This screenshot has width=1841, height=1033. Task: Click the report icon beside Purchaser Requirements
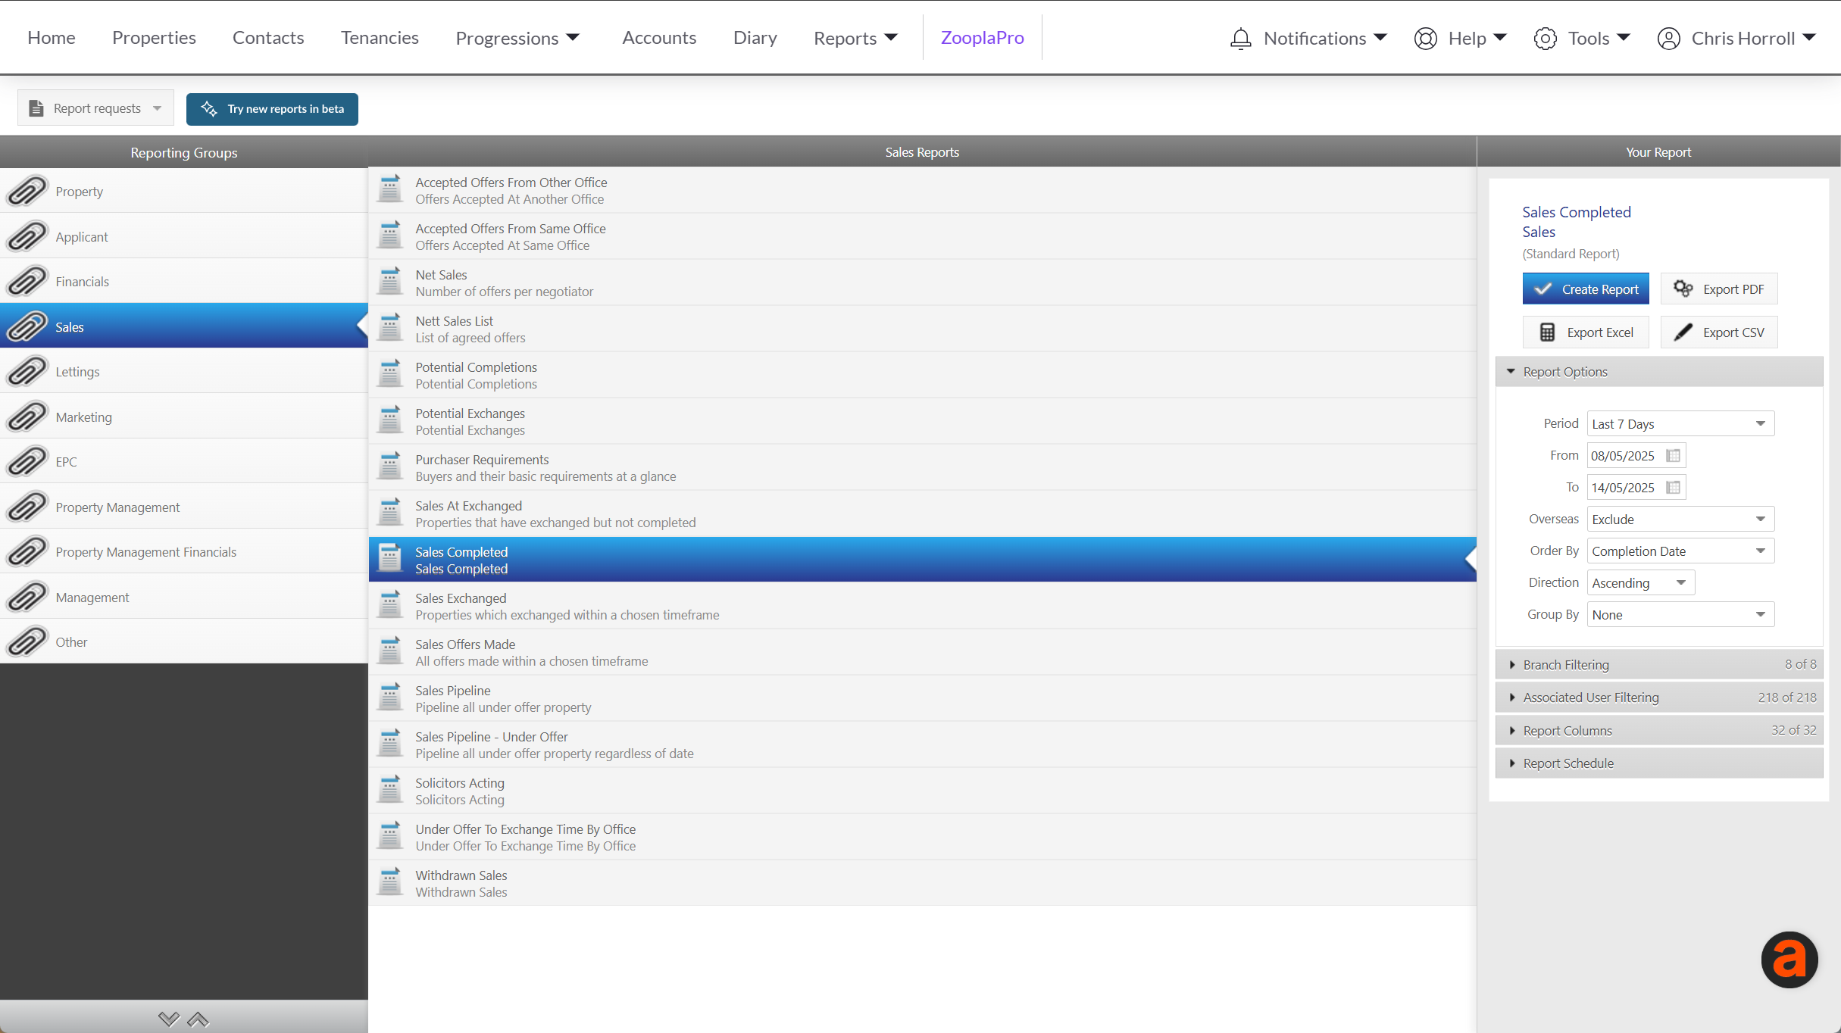point(389,467)
